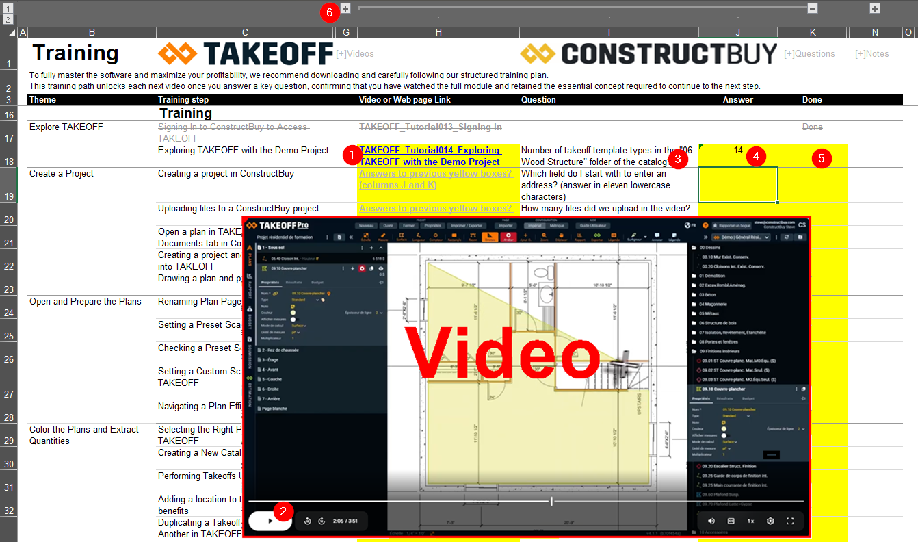
Task: Select the CONSTRUCTBUY logo image
Action: 648,53
